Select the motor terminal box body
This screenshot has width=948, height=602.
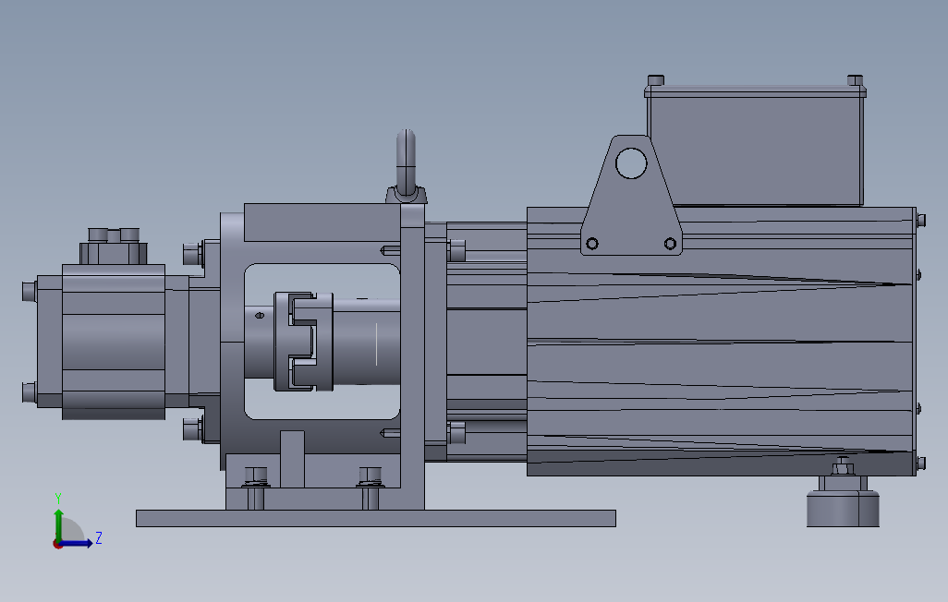click(755, 151)
